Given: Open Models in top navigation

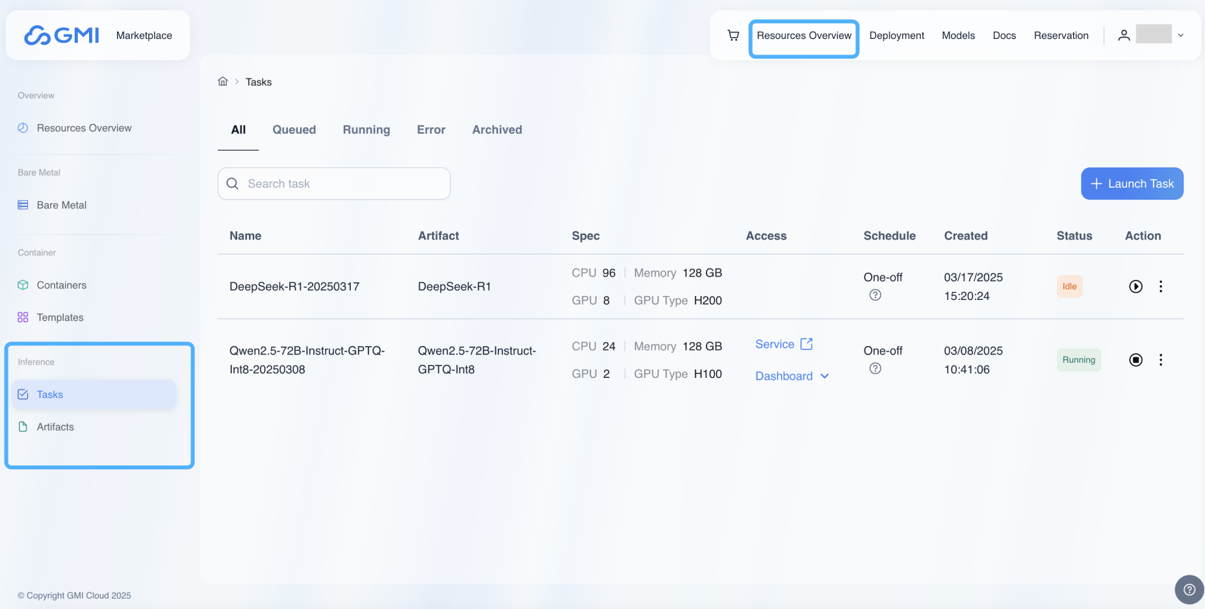Looking at the screenshot, I should click(958, 36).
